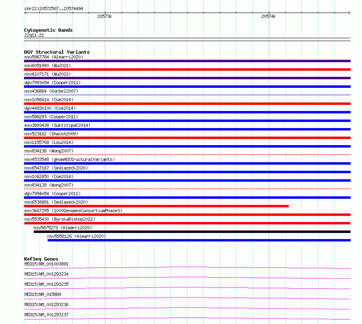This screenshot has width=362, height=324.
Task: Select the black nsv5875273 variant bar
Action: [x=192, y=232]
